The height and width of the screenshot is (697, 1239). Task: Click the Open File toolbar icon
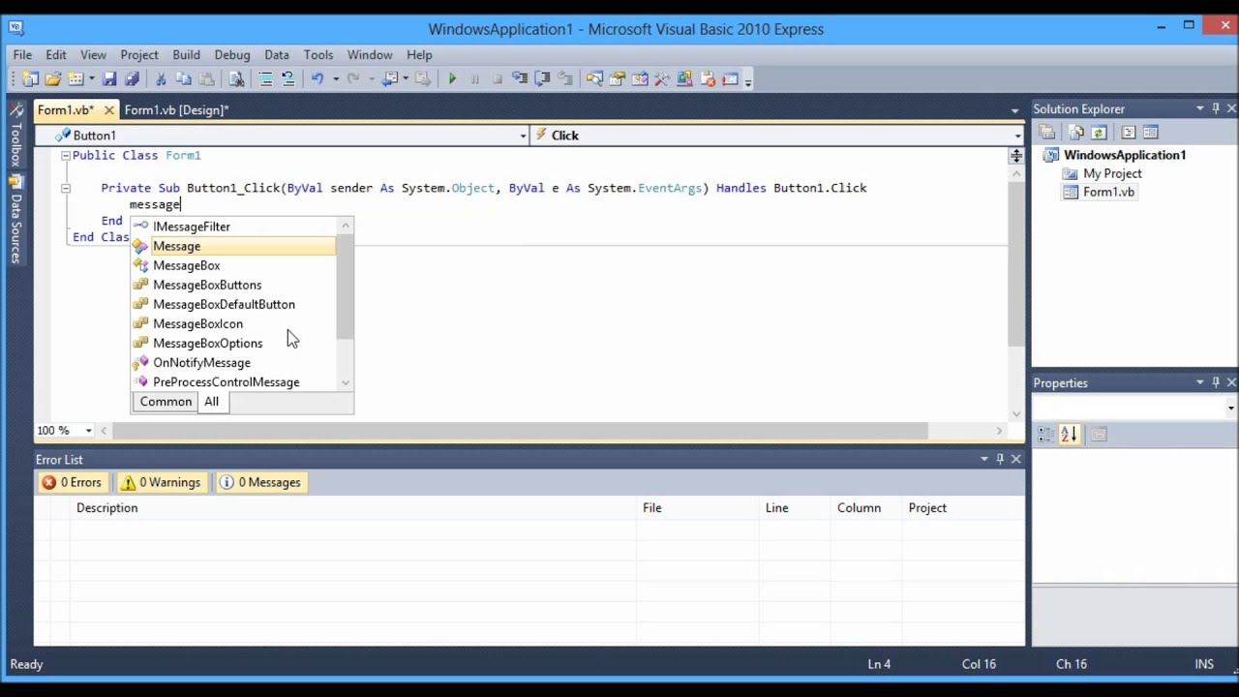(x=53, y=79)
